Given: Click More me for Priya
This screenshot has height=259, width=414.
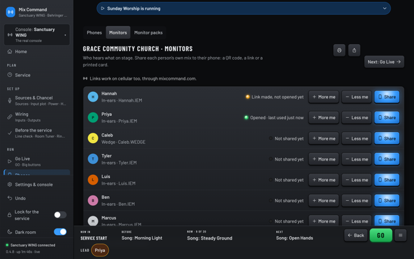Looking at the screenshot, I should (x=323, y=117).
